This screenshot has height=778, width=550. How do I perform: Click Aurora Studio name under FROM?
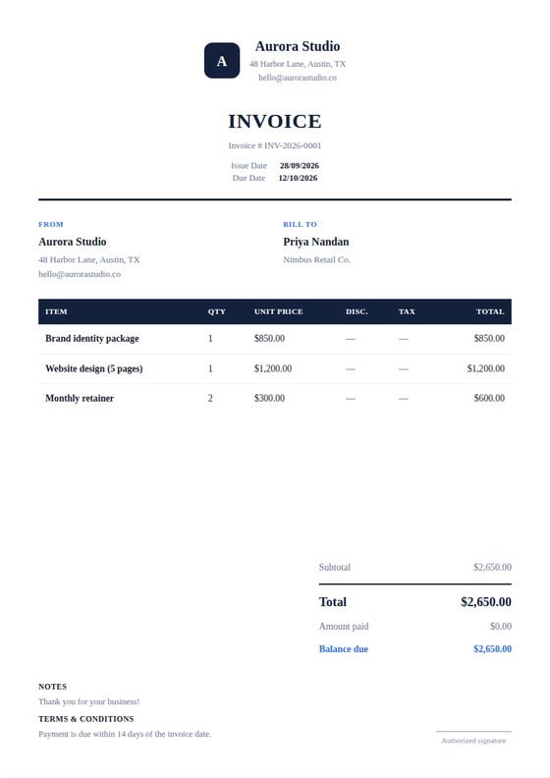click(73, 242)
